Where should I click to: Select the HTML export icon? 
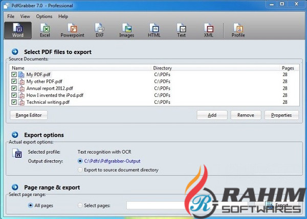pos(154,30)
